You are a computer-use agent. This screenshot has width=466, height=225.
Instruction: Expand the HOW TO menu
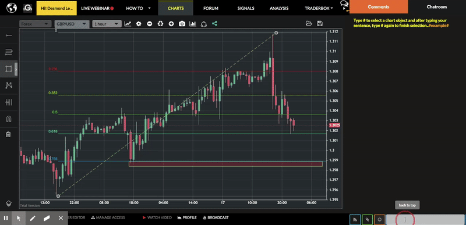[x=138, y=8]
